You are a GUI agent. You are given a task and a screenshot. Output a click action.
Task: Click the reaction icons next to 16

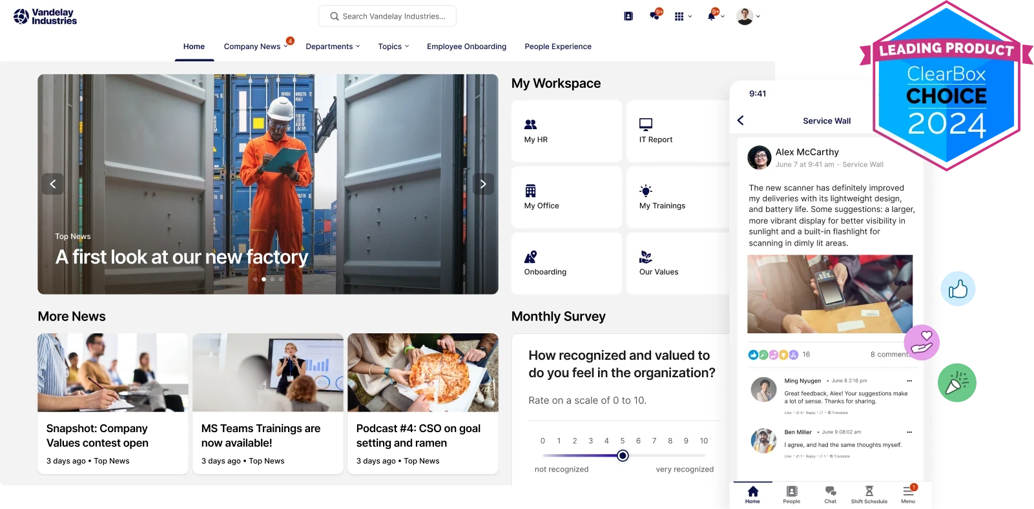coord(773,355)
